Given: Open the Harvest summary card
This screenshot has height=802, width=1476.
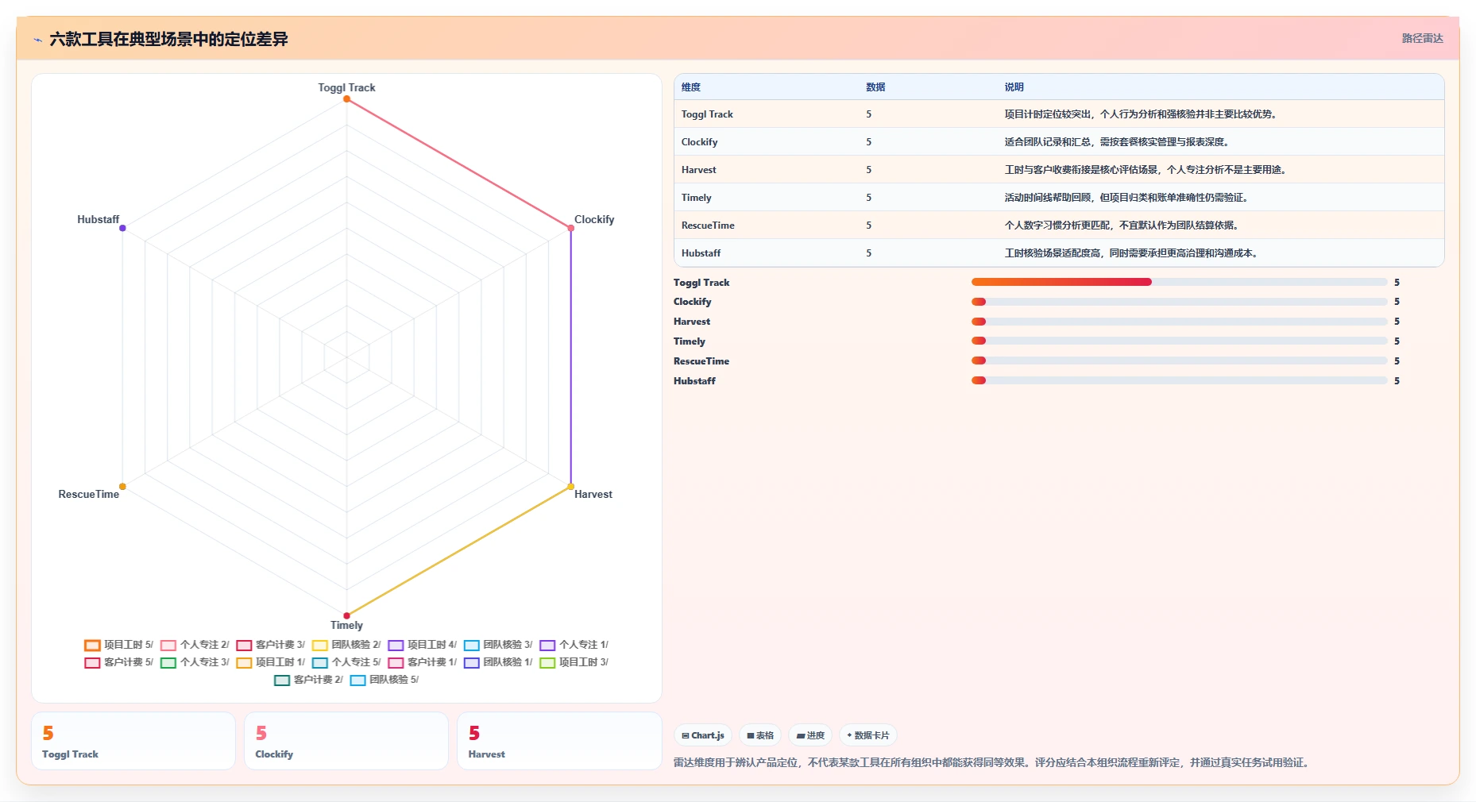Looking at the screenshot, I should [559, 741].
